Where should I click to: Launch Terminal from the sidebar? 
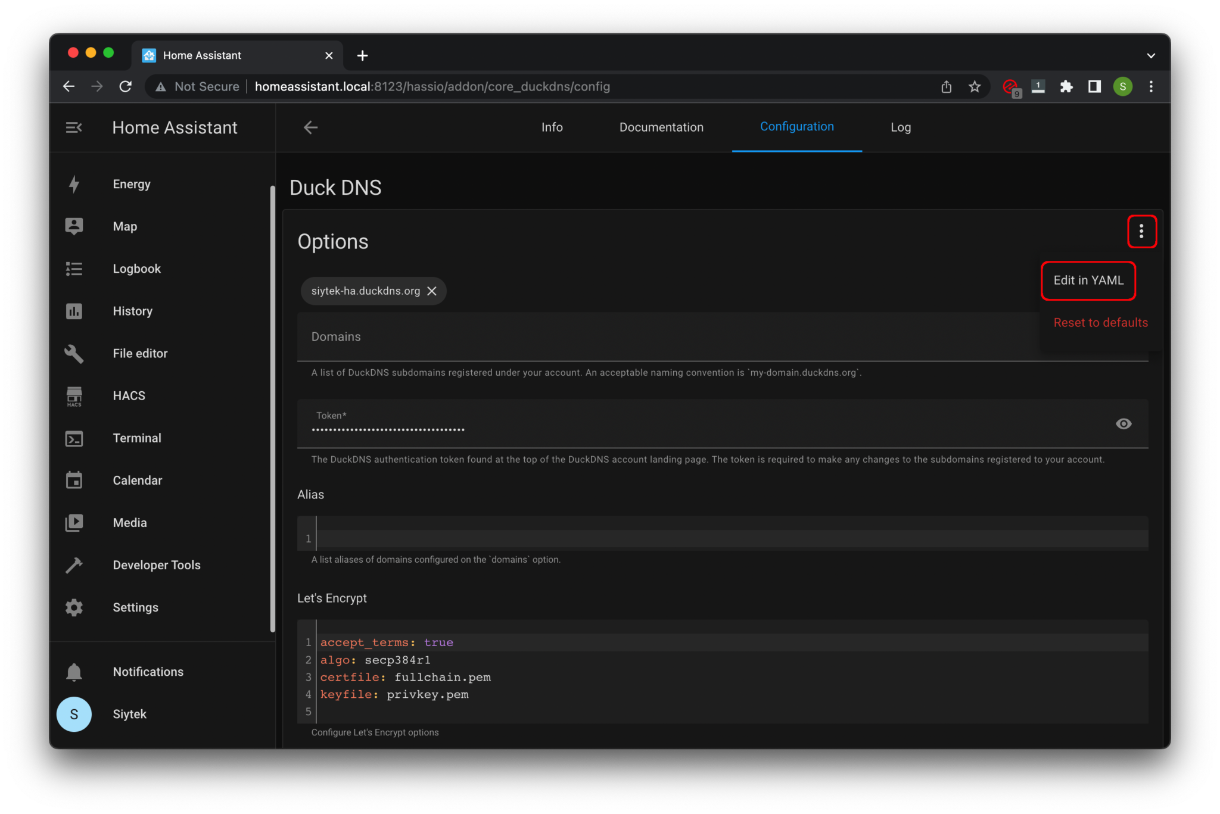pos(74,438)
